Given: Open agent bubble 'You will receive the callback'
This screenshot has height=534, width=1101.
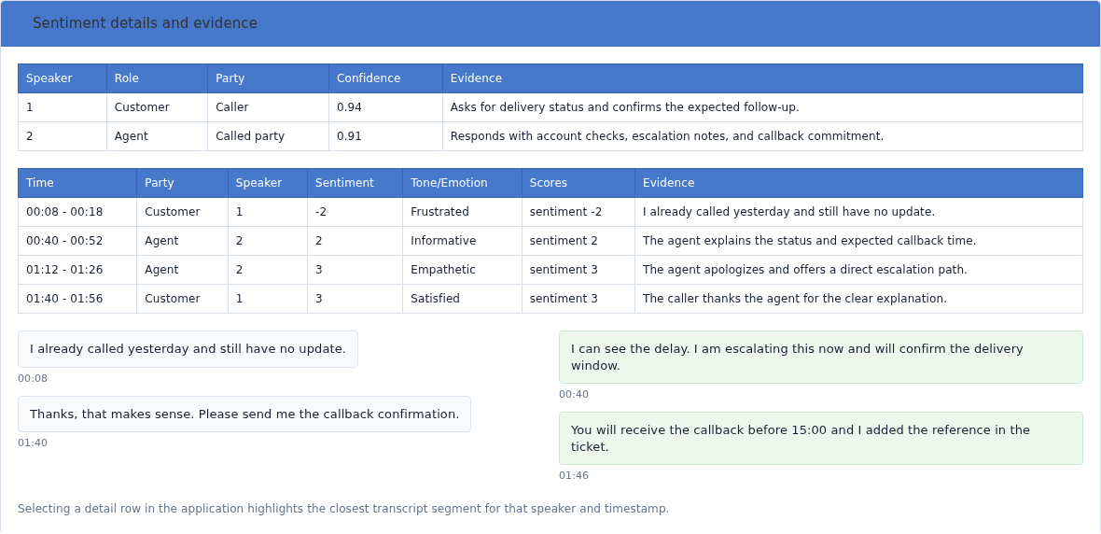Looking at the screenshot, I should click(x=821, y=439).
